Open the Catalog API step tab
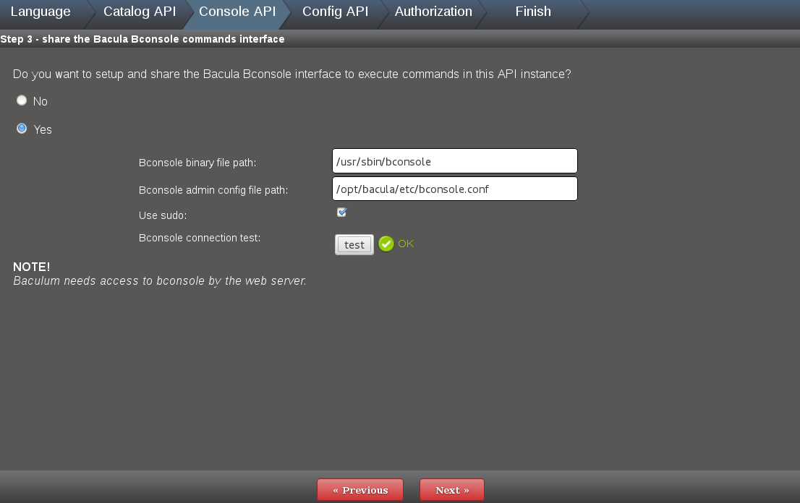800x503 pixels. [x=140, y=12]
